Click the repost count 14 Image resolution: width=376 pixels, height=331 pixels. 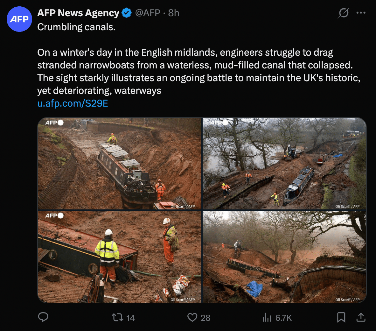130,318
